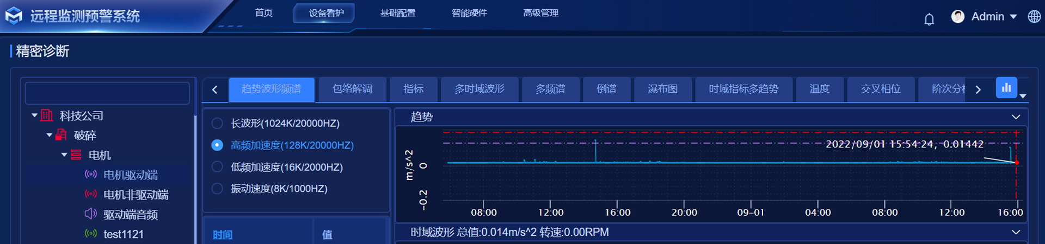Click the Admin user avatar
Image resolution: width=1045 pixels, height=244 pixels.
pos(957,17)
